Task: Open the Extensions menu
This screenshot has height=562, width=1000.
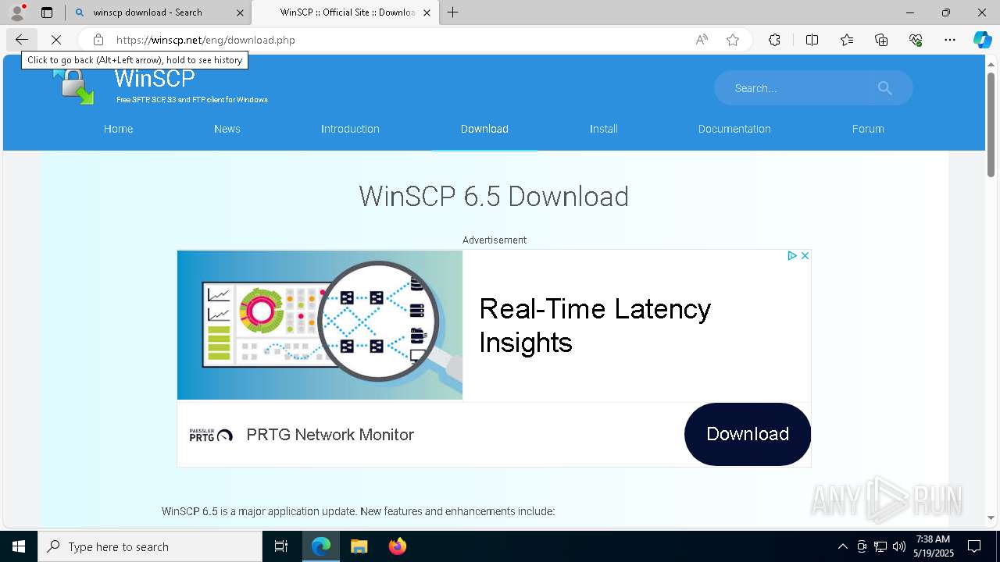Action: (x=774, y=40)
